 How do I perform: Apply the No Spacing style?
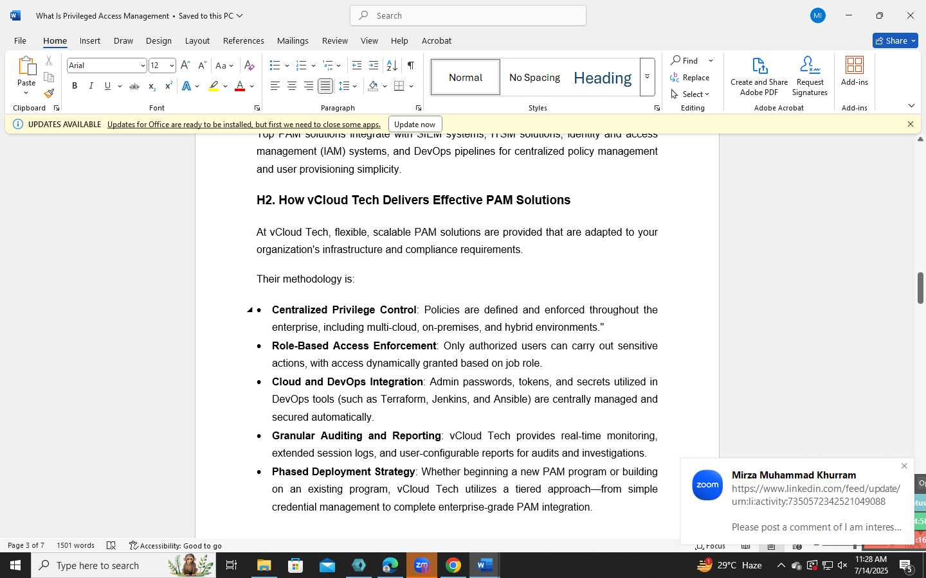(x=534, y=77)
